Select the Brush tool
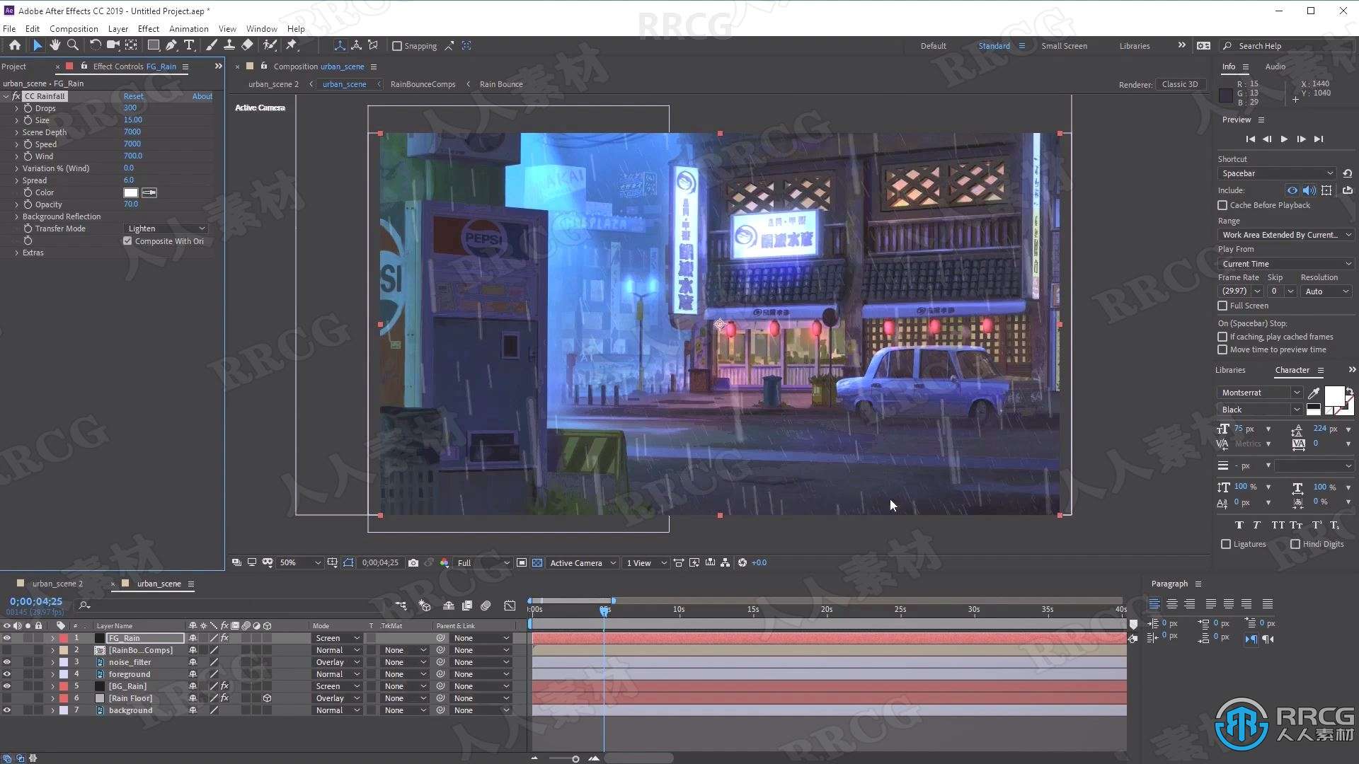This screenshot has height=764, width=1359. 211,45
